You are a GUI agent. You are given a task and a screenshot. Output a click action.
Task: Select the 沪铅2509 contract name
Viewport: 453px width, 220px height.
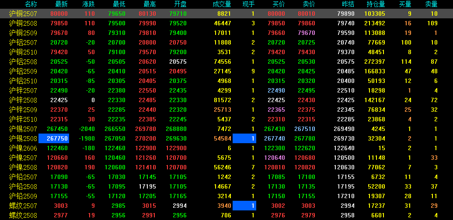(x=23, y=196)
